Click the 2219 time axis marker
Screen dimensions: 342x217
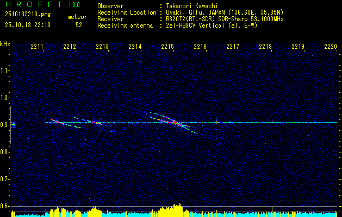298,47
